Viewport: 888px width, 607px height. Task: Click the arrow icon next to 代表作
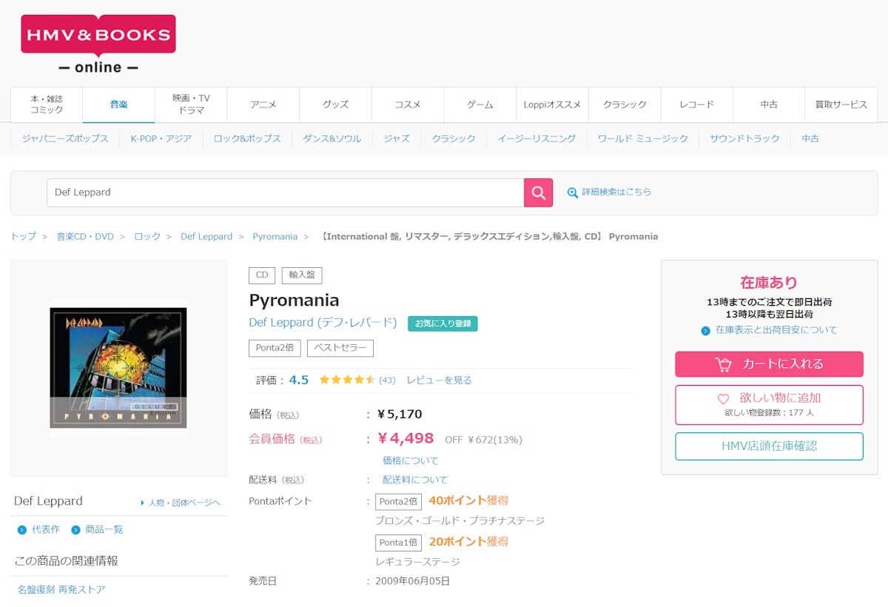22,530
